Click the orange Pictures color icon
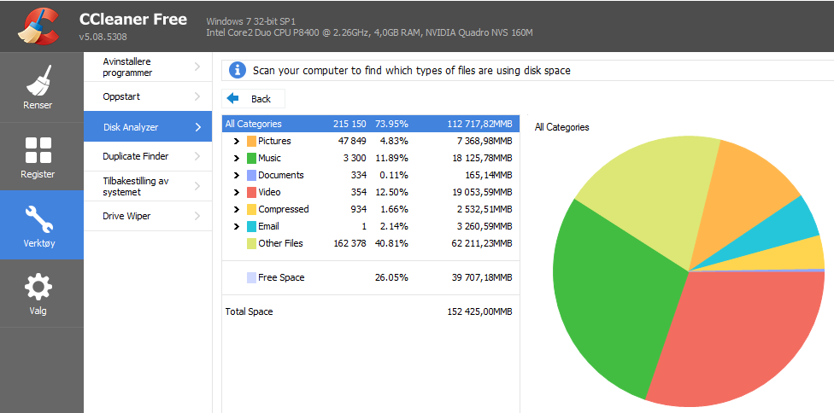This screenshot has height=413, width=834. tap(251, 141)
